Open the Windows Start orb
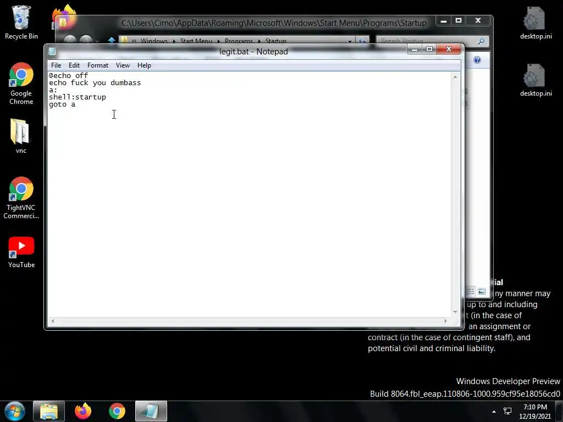The height and width of the screenshot is (422, 563). click(15, 411)
